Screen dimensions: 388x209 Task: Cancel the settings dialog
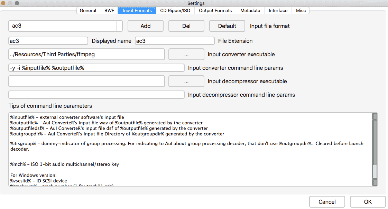327,202
